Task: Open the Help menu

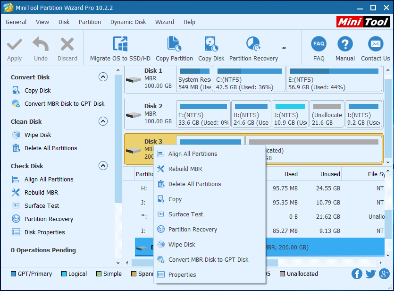Action: (x=189, y=22)
